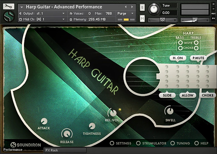Click pan center marker icon
Image resolution: width=217 pixels, height=154 pixels.
pos(163,20)
